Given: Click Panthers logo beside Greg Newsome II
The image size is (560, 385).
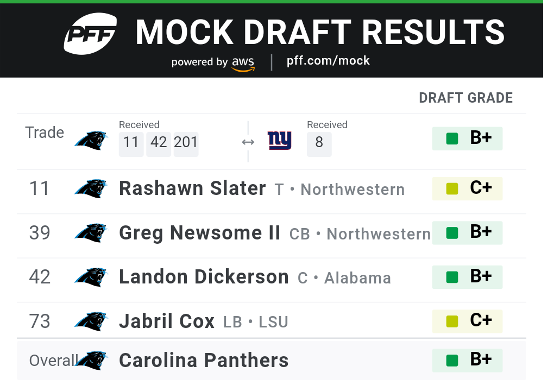Looking at the screenshot, I should (x=91, y=233).
